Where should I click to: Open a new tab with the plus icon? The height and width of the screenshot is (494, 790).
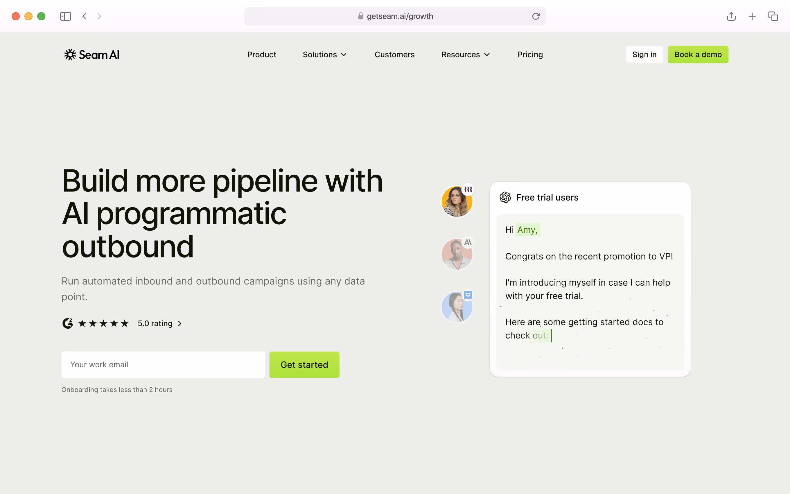pos(752,16)
